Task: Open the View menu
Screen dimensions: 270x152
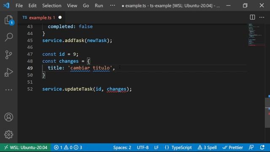Action: point(72,5)
